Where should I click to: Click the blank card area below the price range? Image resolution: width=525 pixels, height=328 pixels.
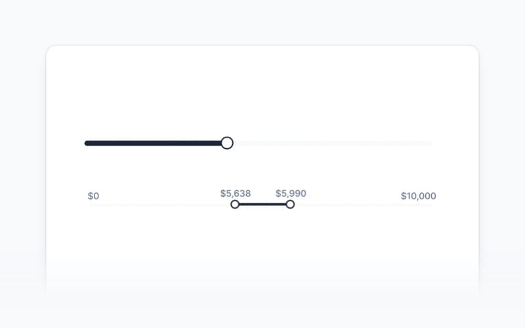tap(262, 249)
